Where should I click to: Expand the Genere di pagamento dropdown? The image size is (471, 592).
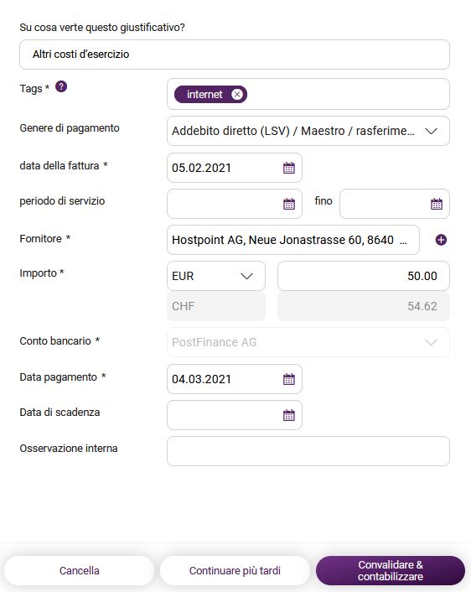coord(308,131)
